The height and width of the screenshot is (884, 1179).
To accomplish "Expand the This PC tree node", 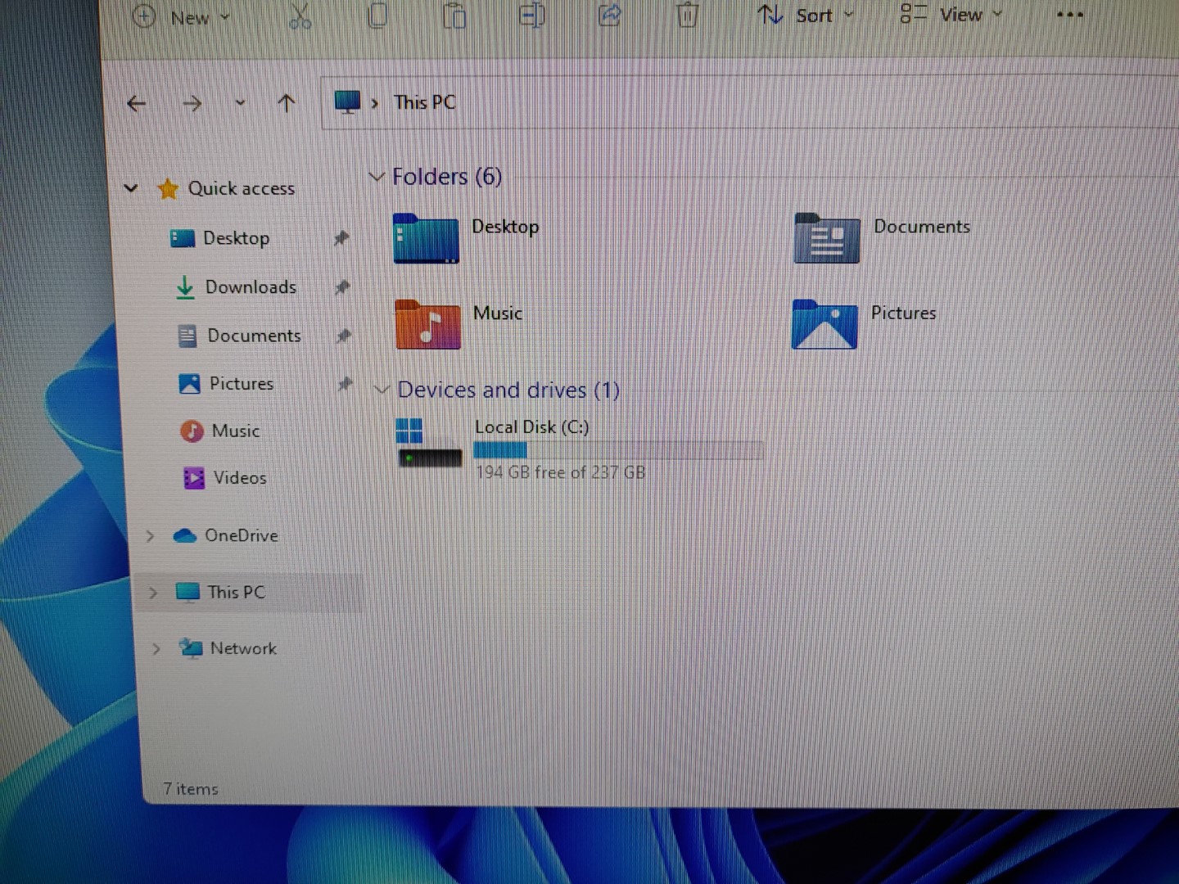I will pos(153,593).
